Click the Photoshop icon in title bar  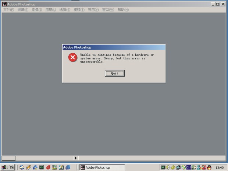pos(4,4)
